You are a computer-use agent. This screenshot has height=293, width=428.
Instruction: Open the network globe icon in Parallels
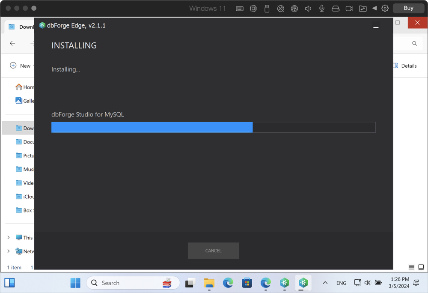click(294, 9)
